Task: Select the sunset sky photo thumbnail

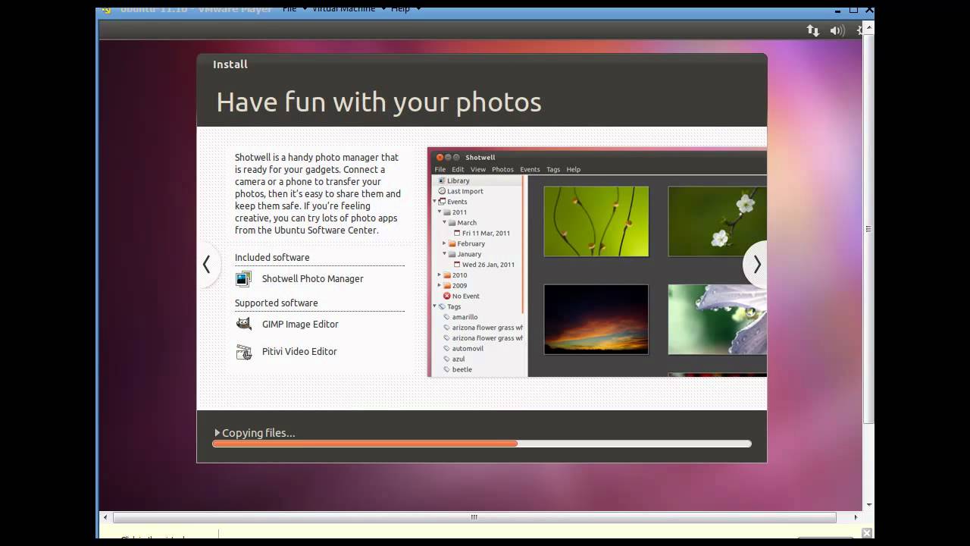Action: pos(596,319)
